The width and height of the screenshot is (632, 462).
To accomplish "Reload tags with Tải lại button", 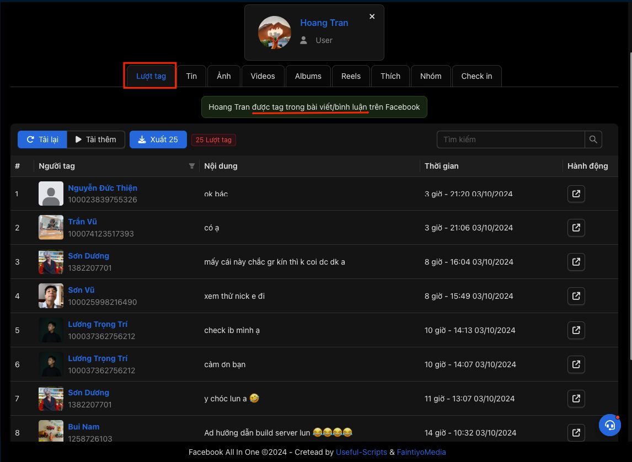I will click(42, 139).
